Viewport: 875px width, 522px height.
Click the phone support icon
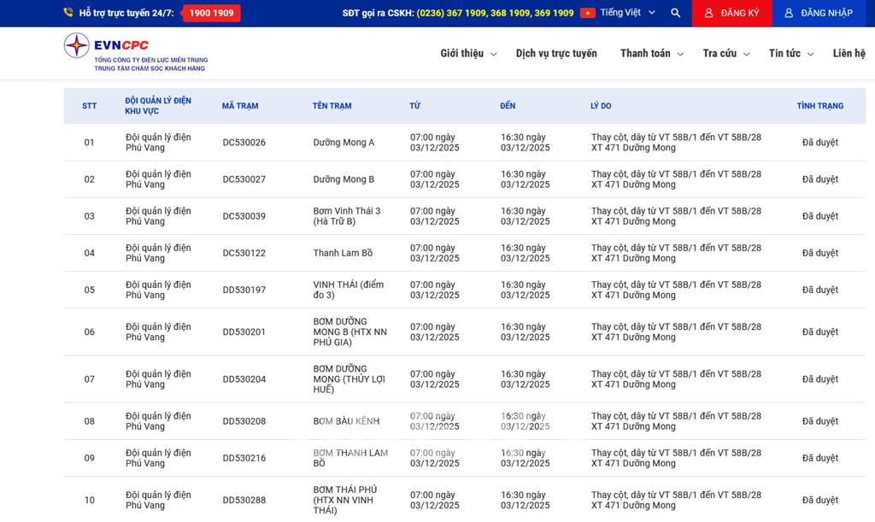pos(68,13)
